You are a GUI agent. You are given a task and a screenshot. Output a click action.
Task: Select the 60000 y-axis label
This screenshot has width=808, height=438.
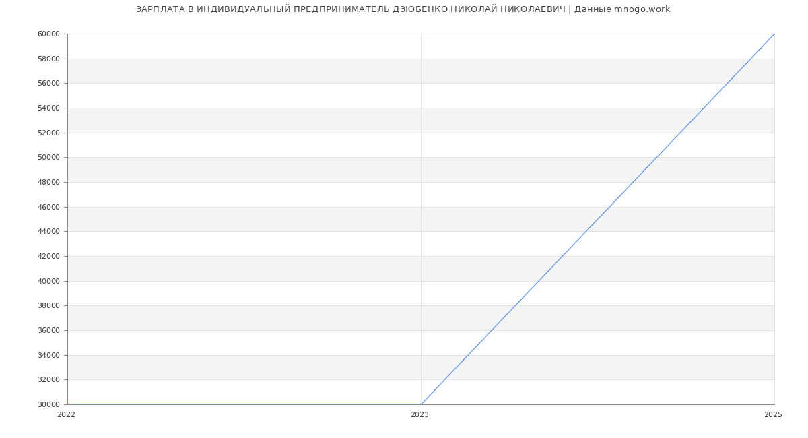[x=48, y=34]
